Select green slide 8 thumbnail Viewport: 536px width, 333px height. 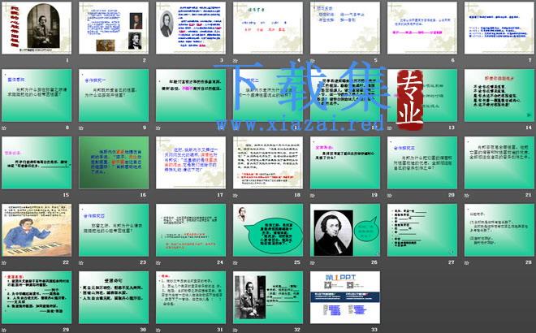37,95
